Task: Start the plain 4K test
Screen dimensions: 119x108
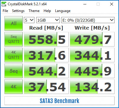Action: click(14, 87)
